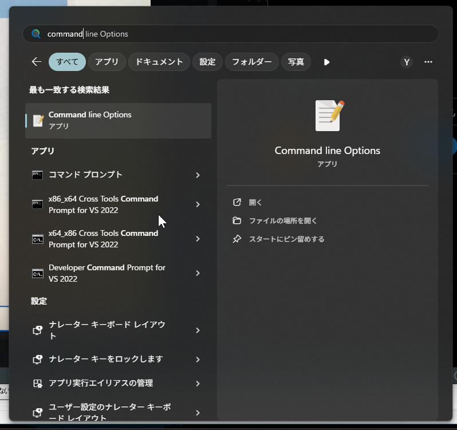Open the three-dots options menu
This screenshot has width=457, height=430.
[428, 62]
